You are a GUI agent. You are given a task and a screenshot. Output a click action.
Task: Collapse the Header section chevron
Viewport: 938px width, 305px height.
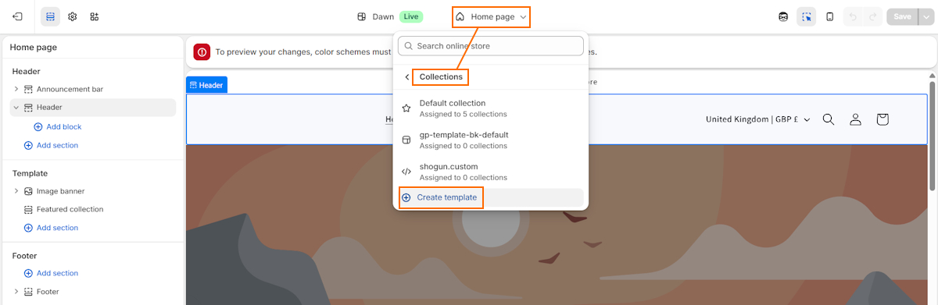(x=16, y=108)
